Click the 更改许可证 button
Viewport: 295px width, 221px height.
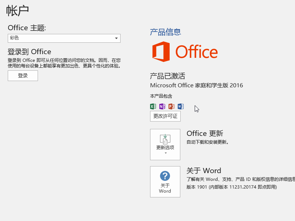click(165, 116)
